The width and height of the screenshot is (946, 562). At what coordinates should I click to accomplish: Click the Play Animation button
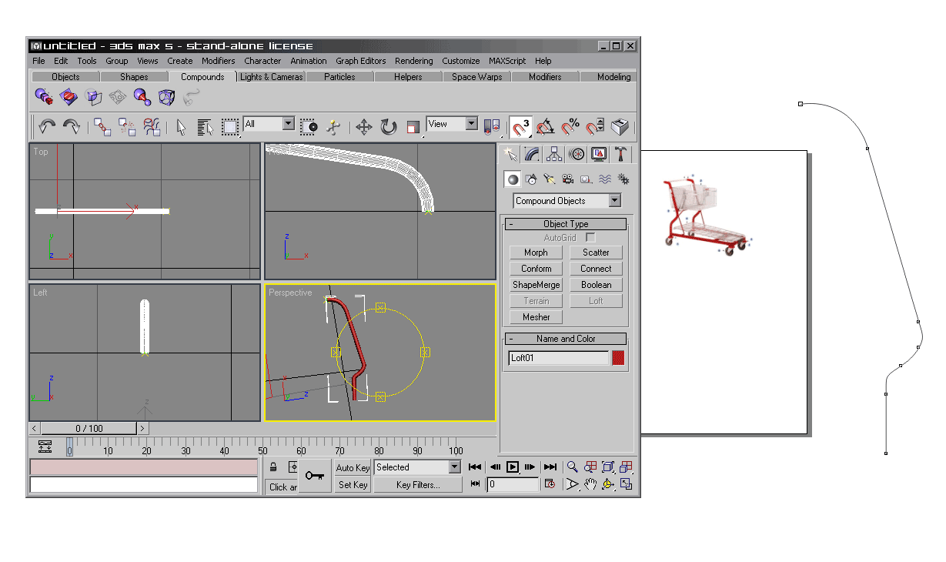click(513, 467)
